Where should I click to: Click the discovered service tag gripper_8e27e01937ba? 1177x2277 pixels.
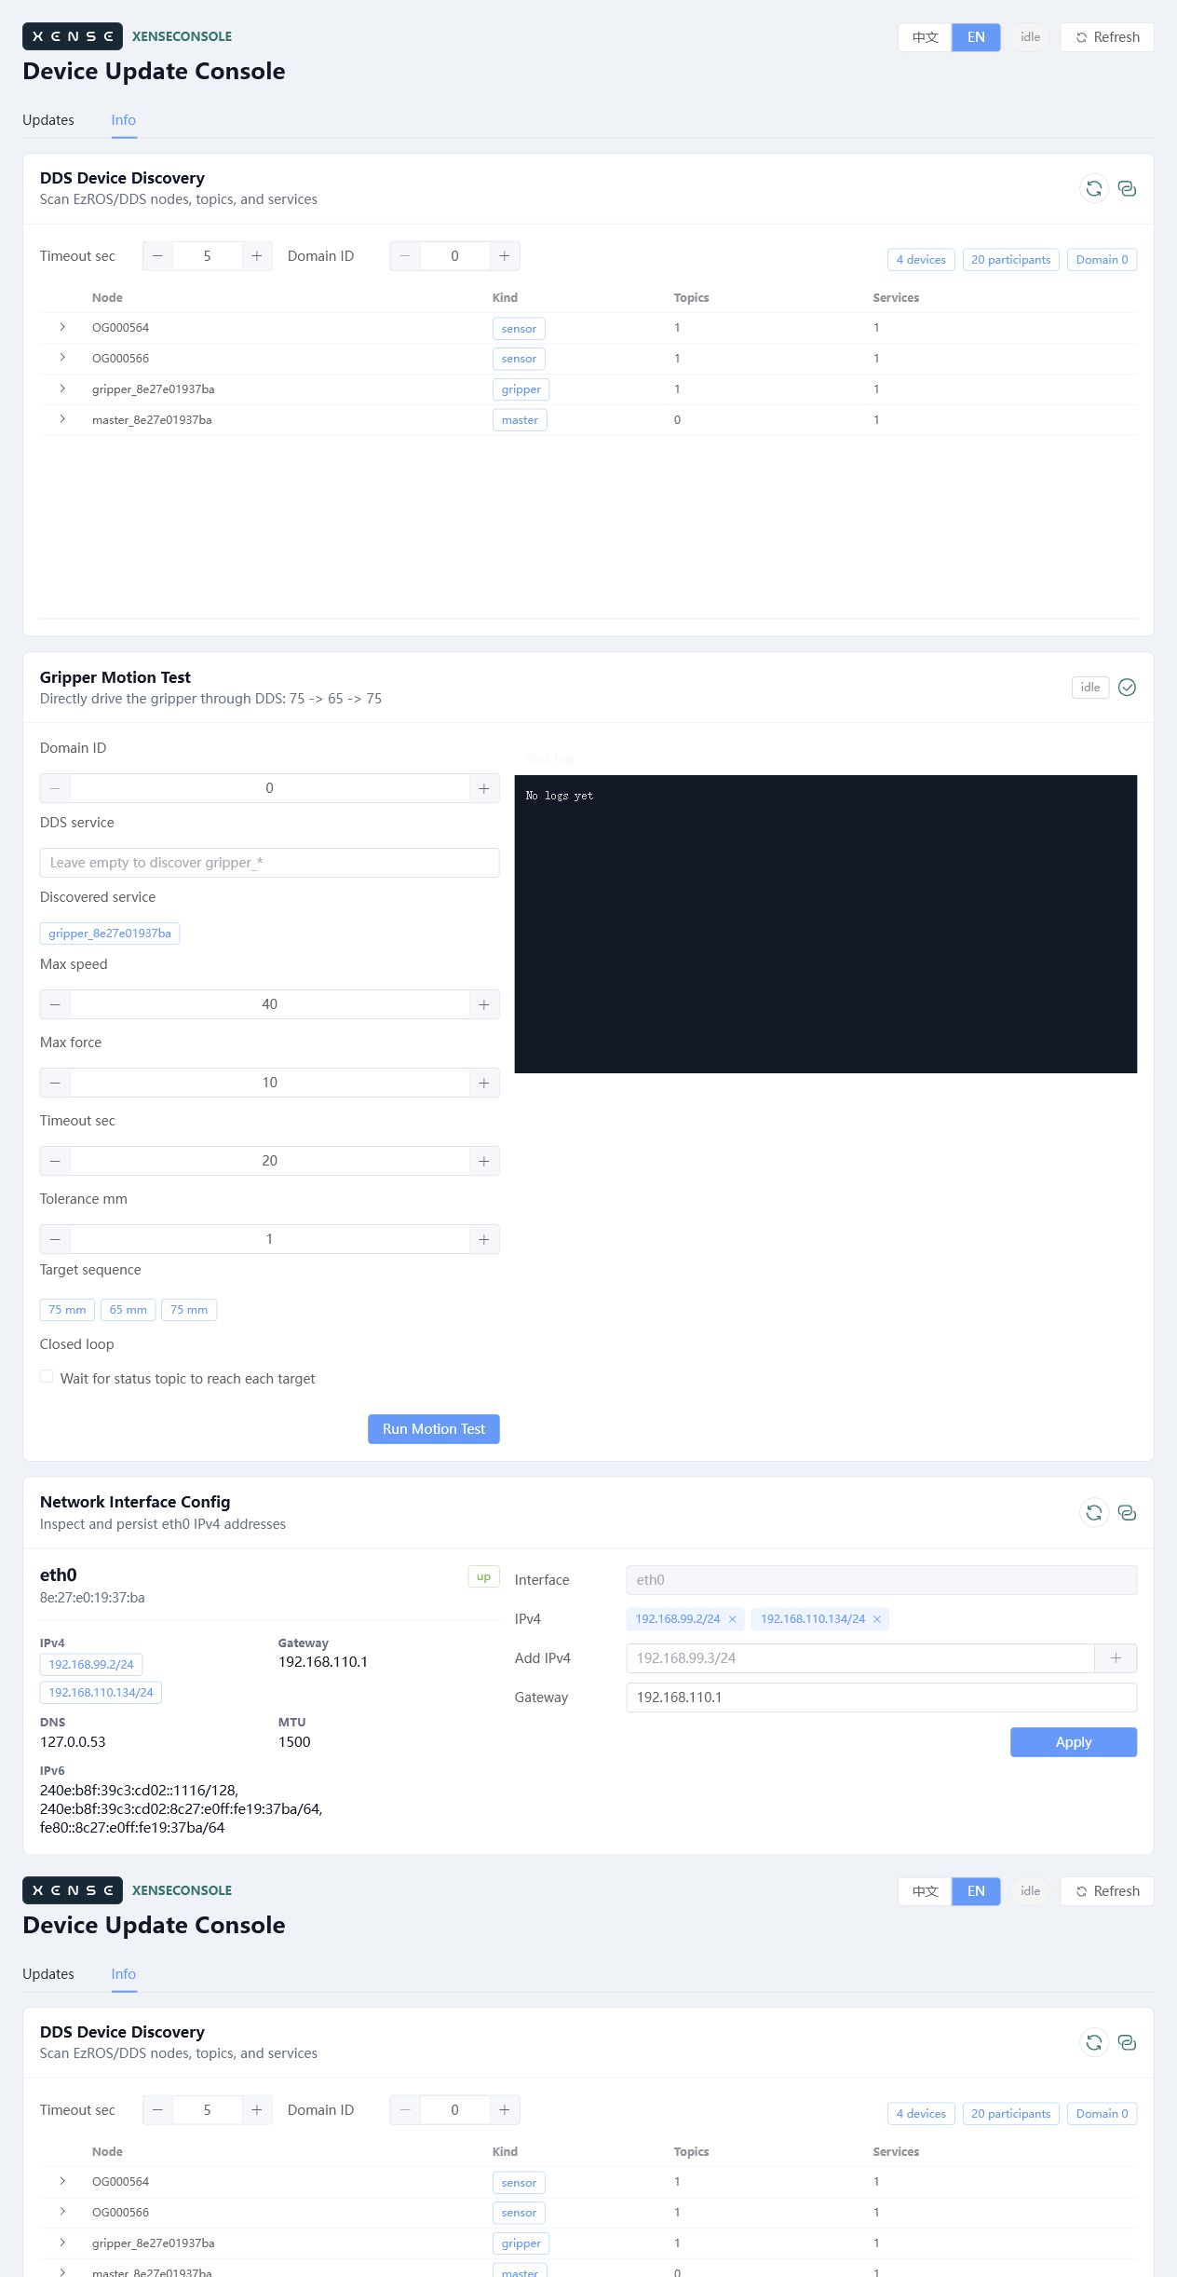(x=110, y=934)
